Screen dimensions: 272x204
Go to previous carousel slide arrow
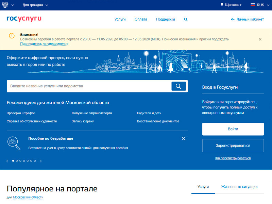coord(7,161)
